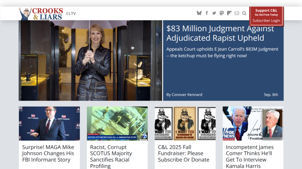The height and width of the screenshot is (169, 302).
Task: Open the Bluesky butterfly icon link
Action: (199, 13)
